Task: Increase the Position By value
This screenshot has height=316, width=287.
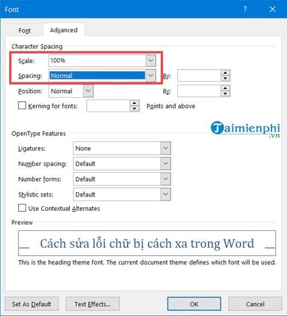Action: (225, 88)
